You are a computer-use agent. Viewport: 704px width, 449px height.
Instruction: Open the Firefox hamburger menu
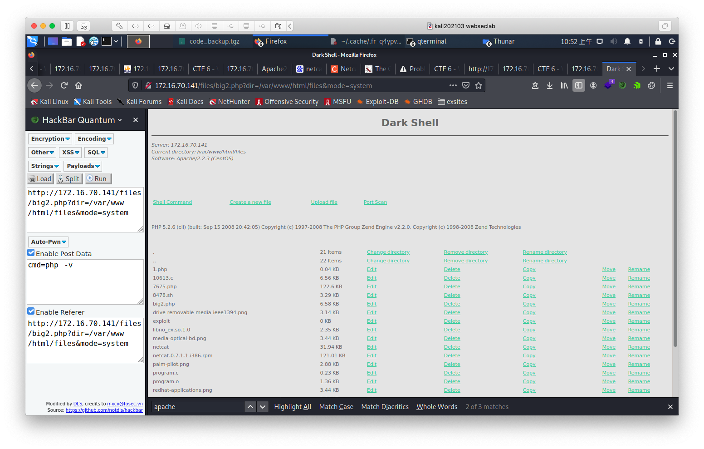point(670,85)
